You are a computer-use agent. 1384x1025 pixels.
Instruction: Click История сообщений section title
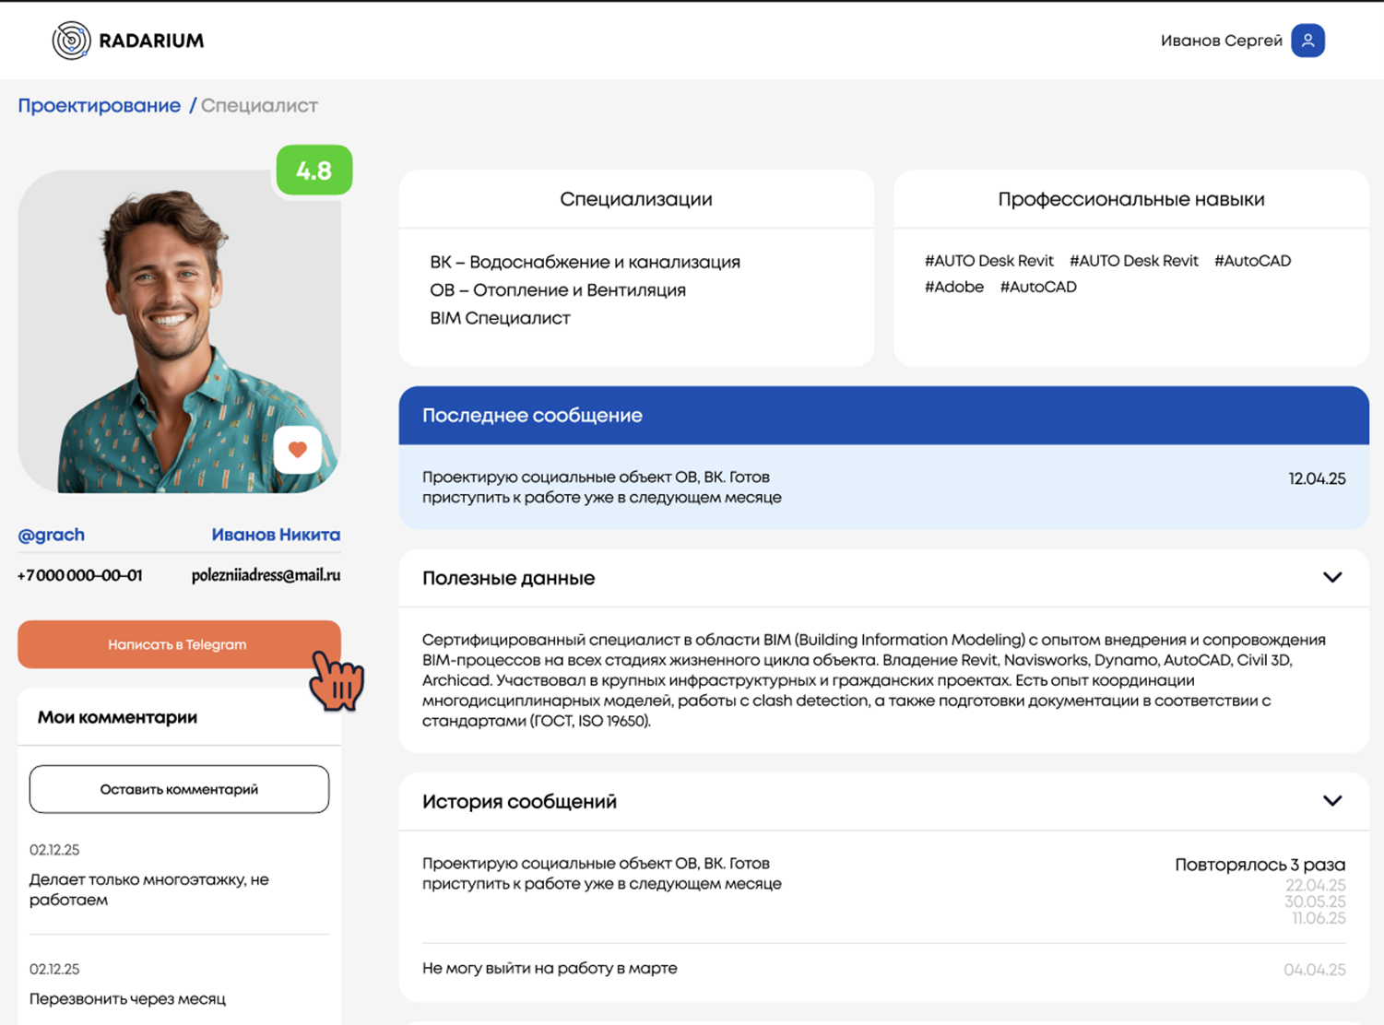coord(519,801)
